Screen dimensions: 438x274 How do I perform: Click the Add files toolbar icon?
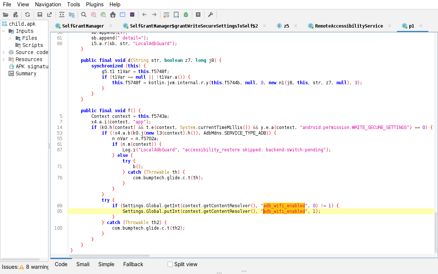click(x=16, y=15)
